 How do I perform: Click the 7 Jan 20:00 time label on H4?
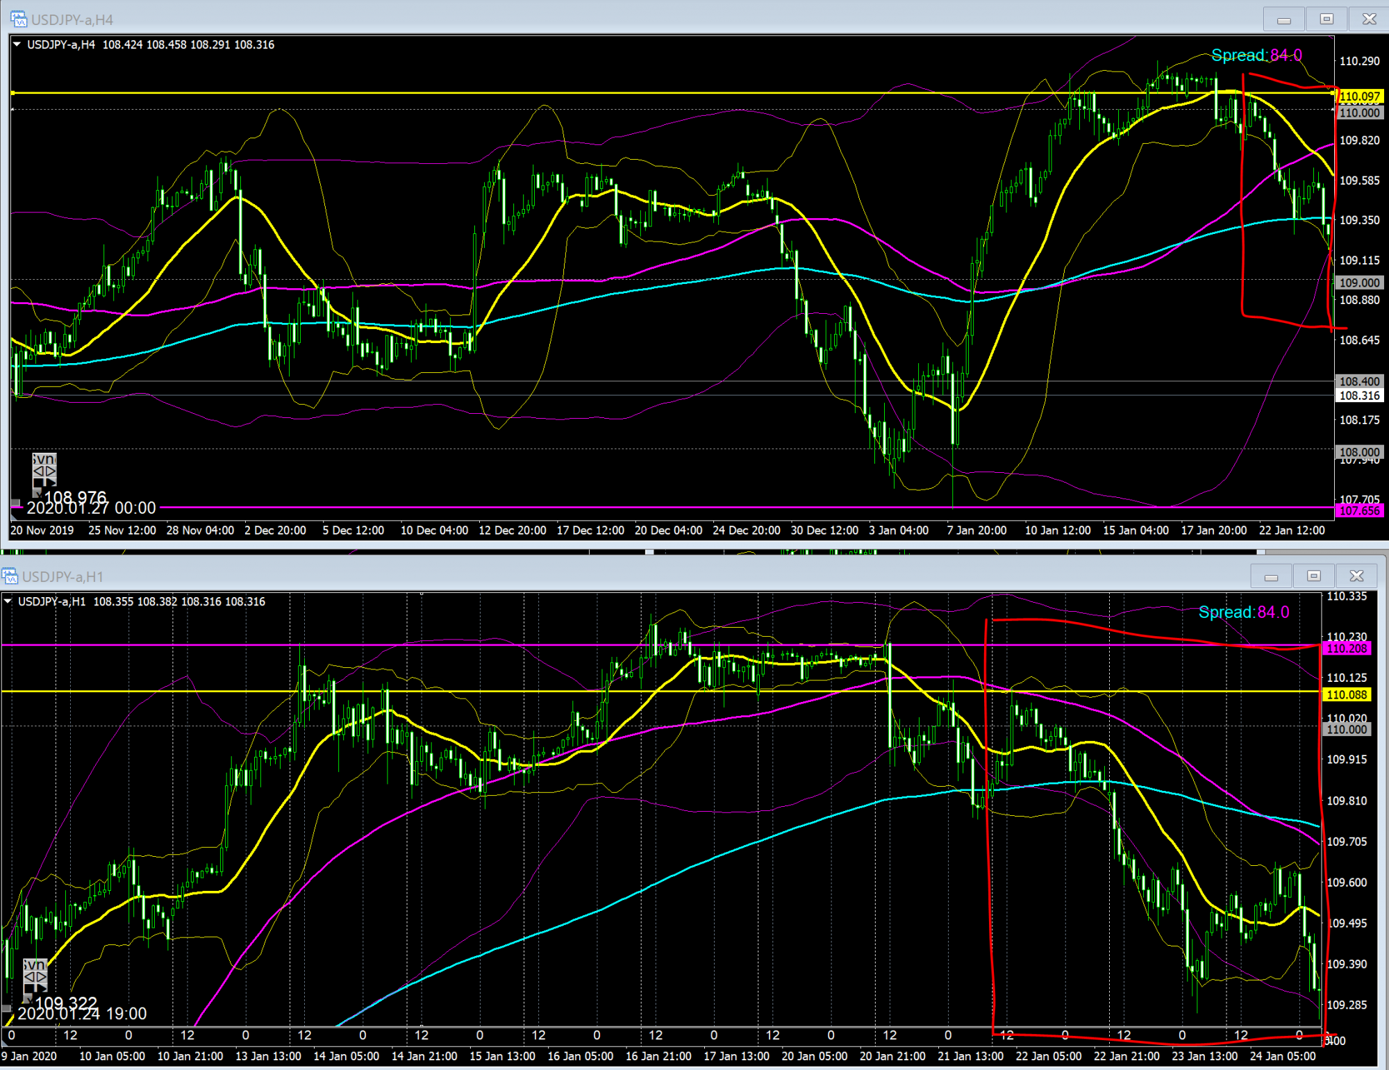[976, 530]
